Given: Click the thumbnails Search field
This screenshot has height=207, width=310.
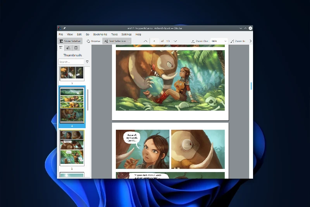Looking at the screenshot, I should [71, 62].
